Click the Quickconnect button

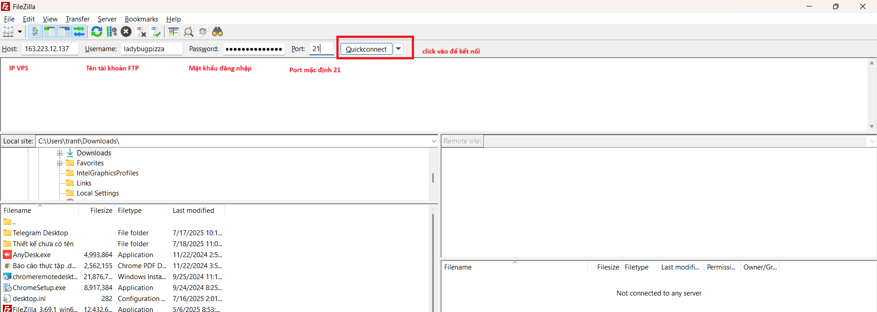[366, 49]
